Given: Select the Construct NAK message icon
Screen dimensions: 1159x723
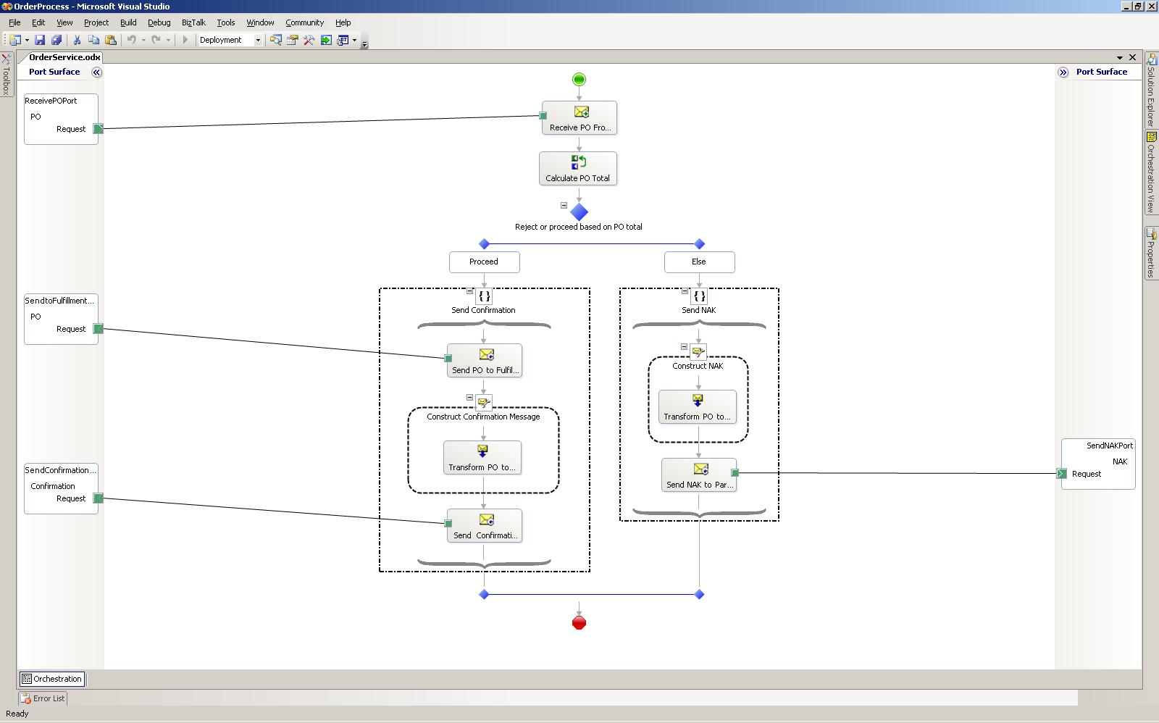Looking at the screenshot, I should tap(698, 352).
